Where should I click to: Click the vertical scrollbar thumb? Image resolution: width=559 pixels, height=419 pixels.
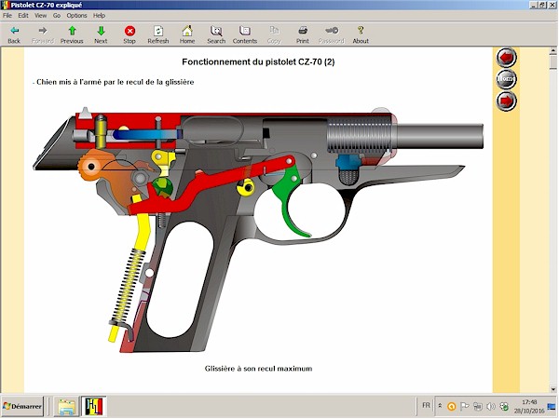tap(553, 61)
